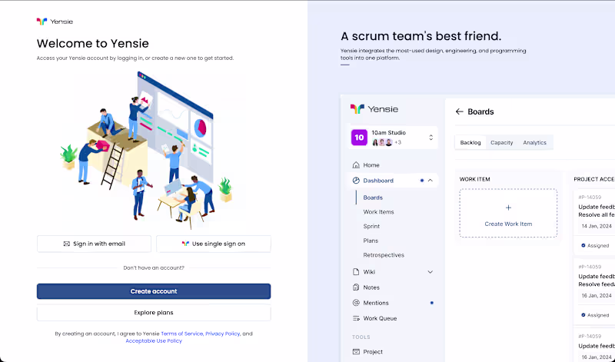Click the Don't have an account? text
The image size is (615, 362).
tap(154, 268)
